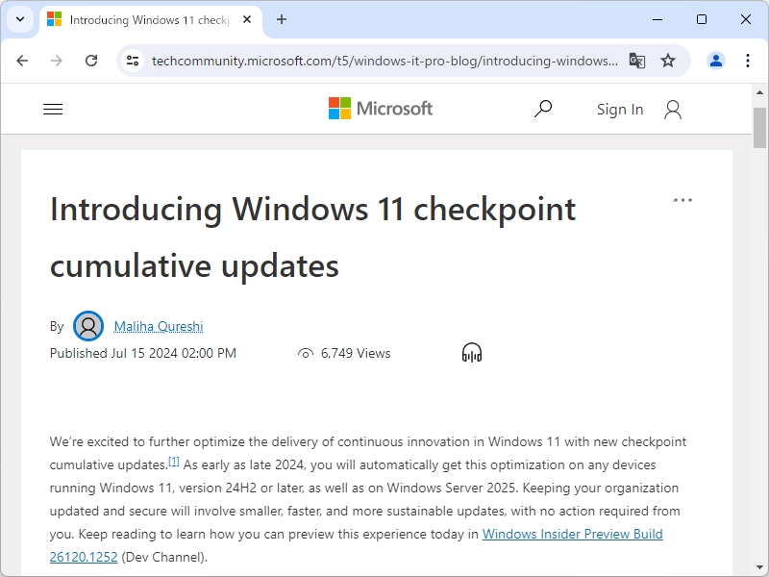Open the site search
The height and width of the screenshot is (577, 769).
click(543, 109)
